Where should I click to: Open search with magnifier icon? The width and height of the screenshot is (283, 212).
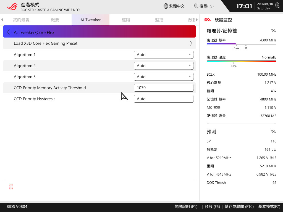tap(196, 6)
